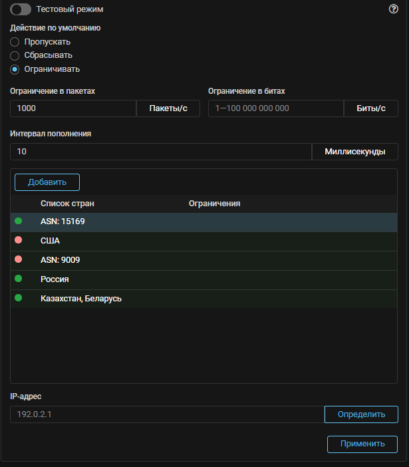
Task: Open the Биты/с units dropdown
Action: tap(370, 108)
